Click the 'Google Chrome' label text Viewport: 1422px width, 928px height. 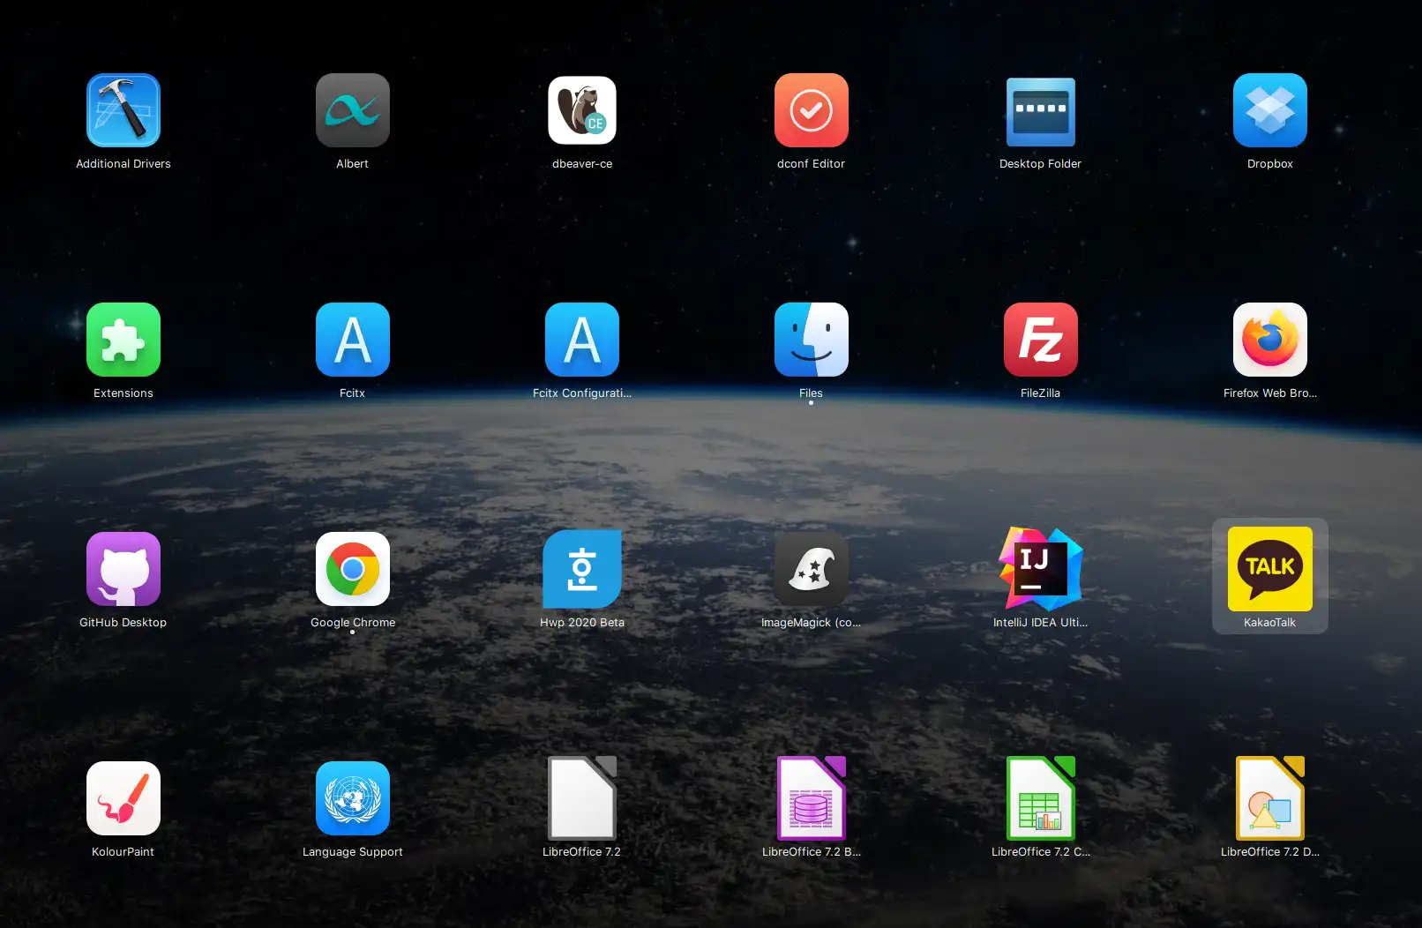point(353,623)
